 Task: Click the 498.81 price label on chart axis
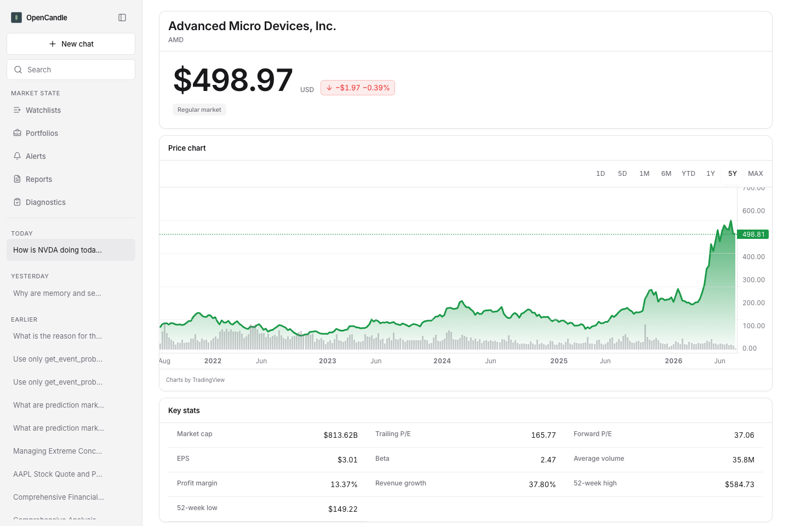click(753, 235)
